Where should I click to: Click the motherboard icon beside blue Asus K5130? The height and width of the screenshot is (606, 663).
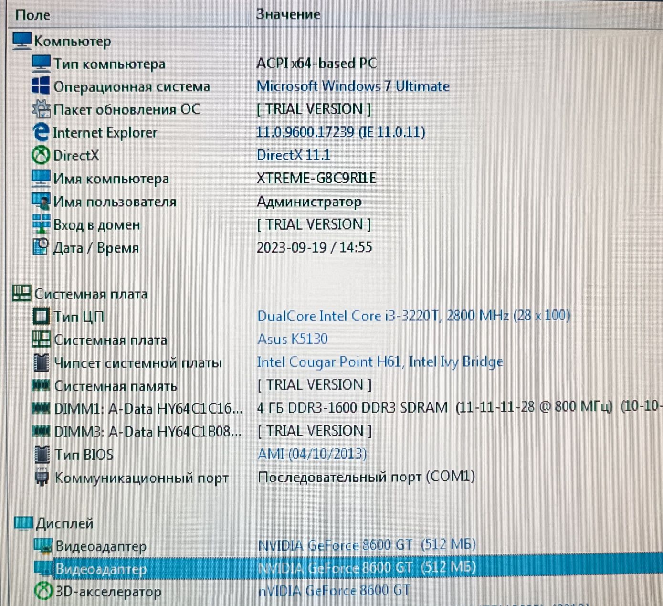click(41, 340)
